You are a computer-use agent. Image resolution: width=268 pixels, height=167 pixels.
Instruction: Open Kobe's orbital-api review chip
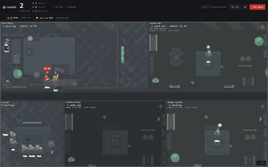point(17,18)
